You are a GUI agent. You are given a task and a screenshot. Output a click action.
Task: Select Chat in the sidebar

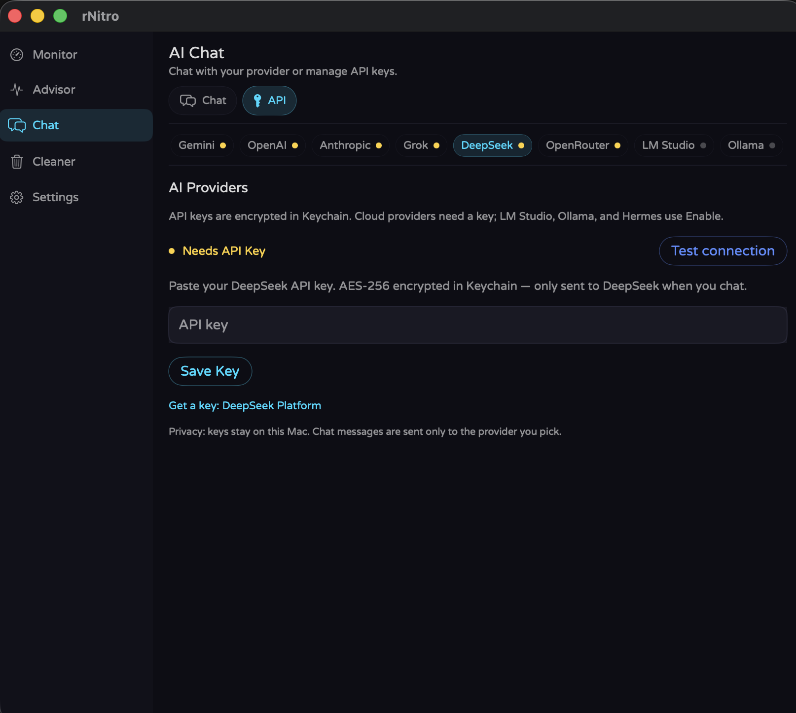(76, 125)
